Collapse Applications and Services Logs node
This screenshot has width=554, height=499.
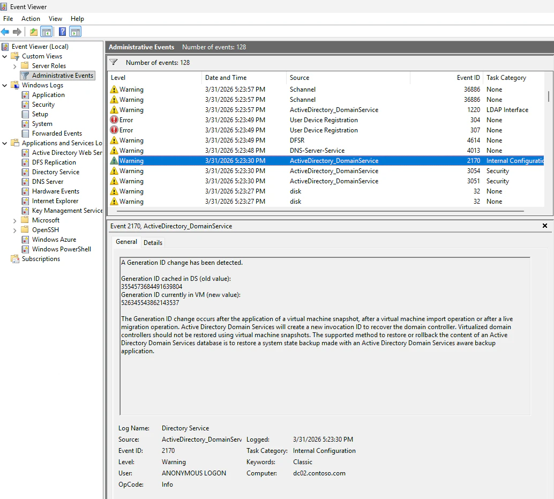tap(5, 143)
